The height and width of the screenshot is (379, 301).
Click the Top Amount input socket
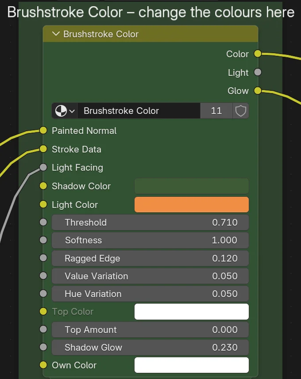click(43, 329)
